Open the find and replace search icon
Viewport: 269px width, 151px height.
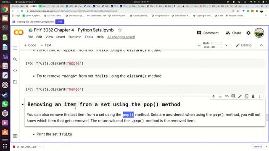coord(15,59)
